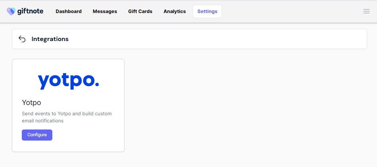Viewport: 377px width, 167px height.
Task: View the Analytics tab
Action: pos(174,11)
